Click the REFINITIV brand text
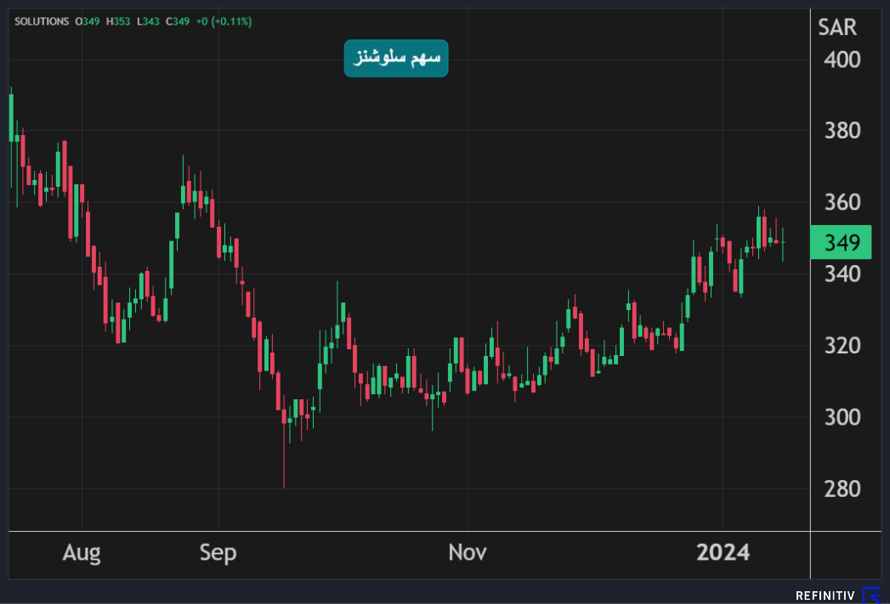 click(x=826, y=596)
